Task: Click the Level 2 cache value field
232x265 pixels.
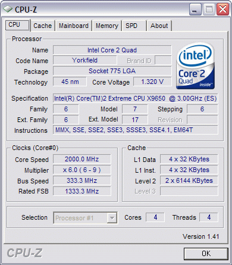Action: [189, 180]
